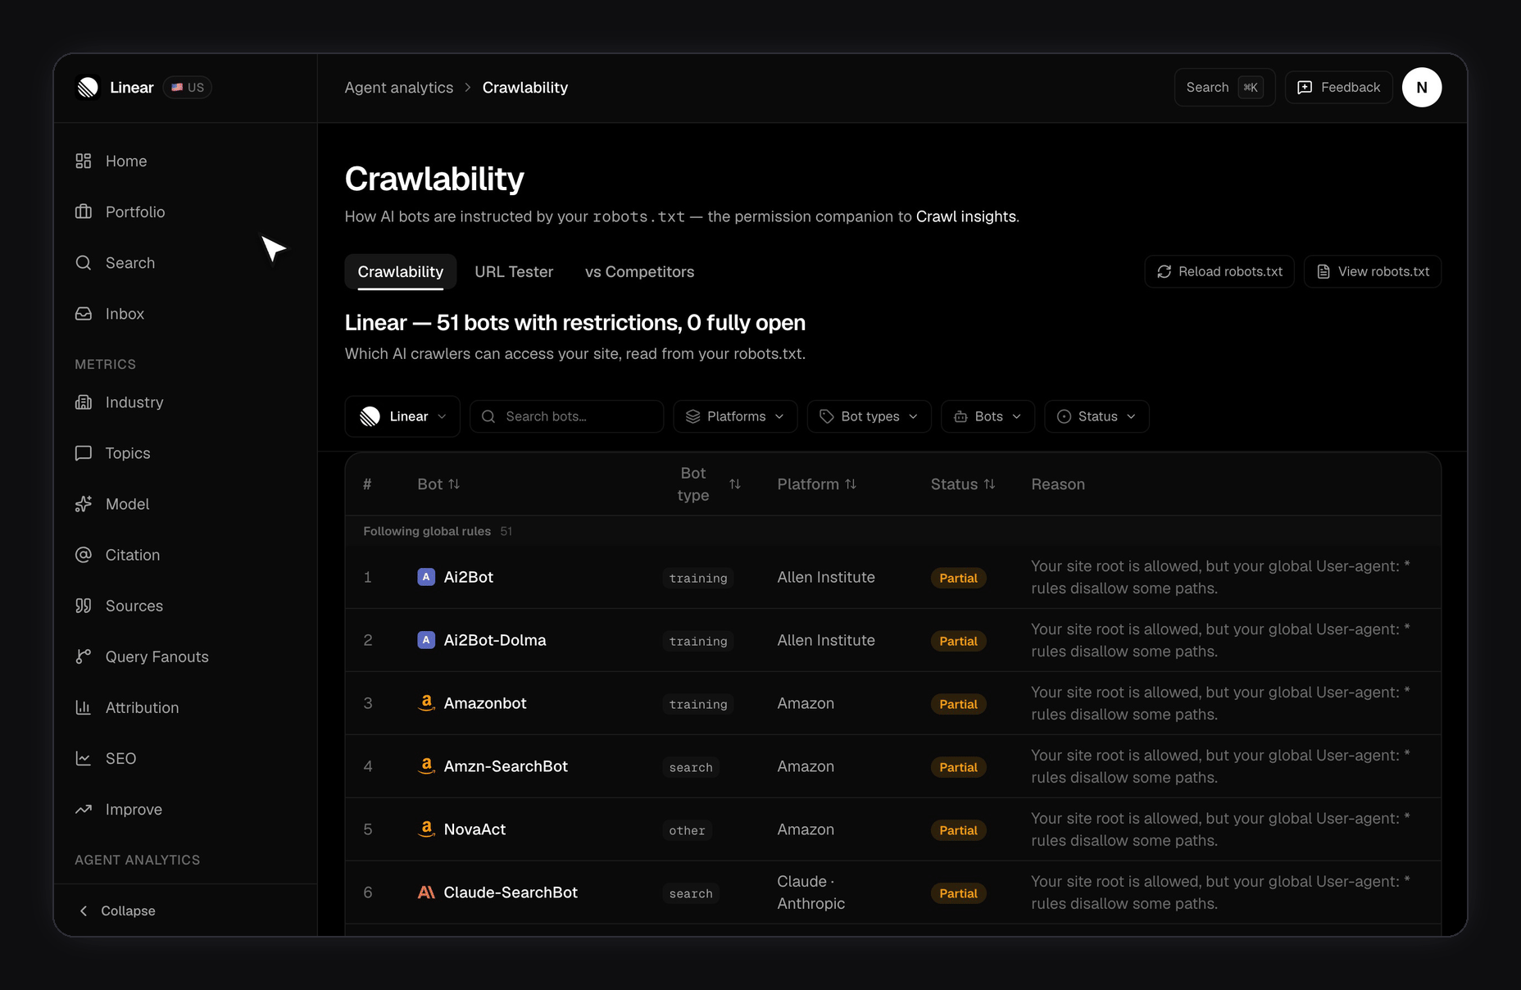Click the feedback speech bubble icon

point(1305,88)
